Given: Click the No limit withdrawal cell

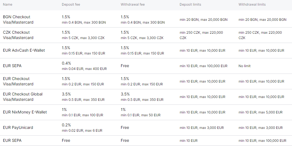Looking at the screenshot, I should click(245, 66).
